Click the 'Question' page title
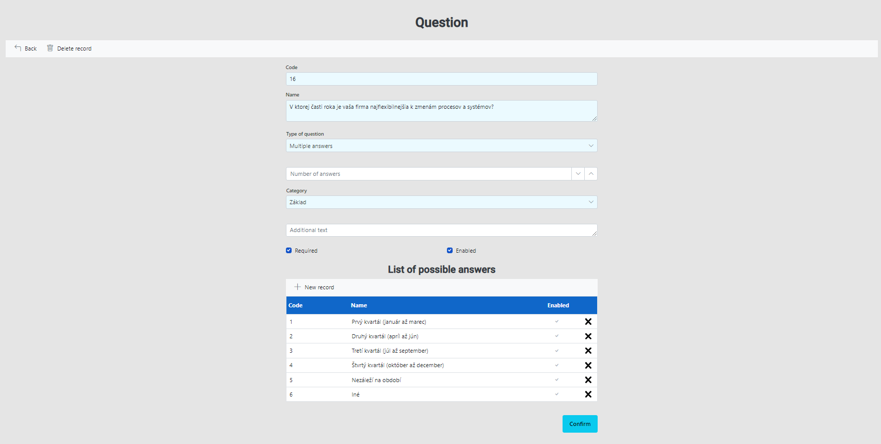Viewport: 881px width, 444px height. coord(442,22)
